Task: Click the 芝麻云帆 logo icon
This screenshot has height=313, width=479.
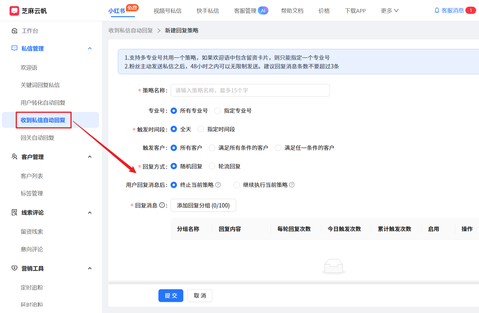Action: click(x=14, y=11)
